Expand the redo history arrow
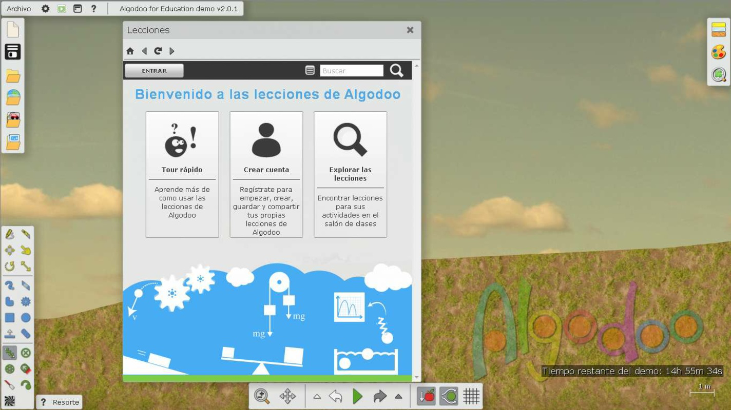Image resolution: width=731 pixels, height=410 pixels. pos(398,396)
